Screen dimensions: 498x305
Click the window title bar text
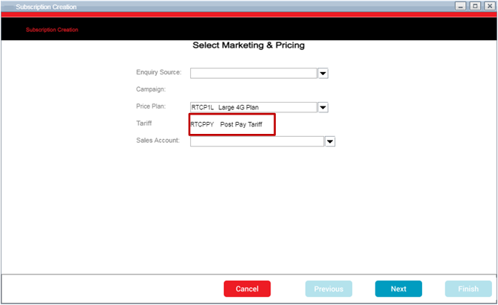pos(46,7)
